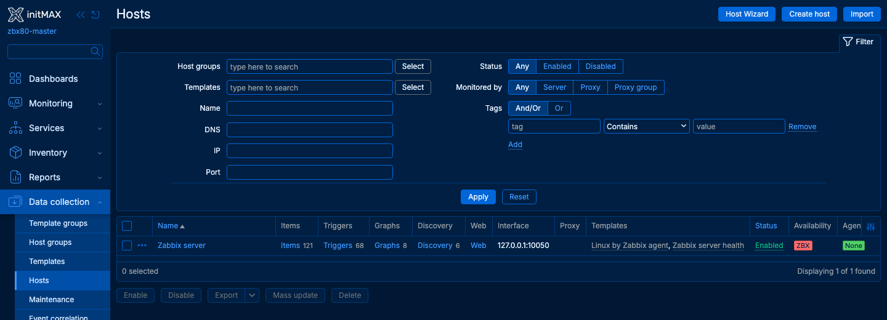Remove the tag filter row
Screen dimensions: 887x320
(x=803, y=127)
